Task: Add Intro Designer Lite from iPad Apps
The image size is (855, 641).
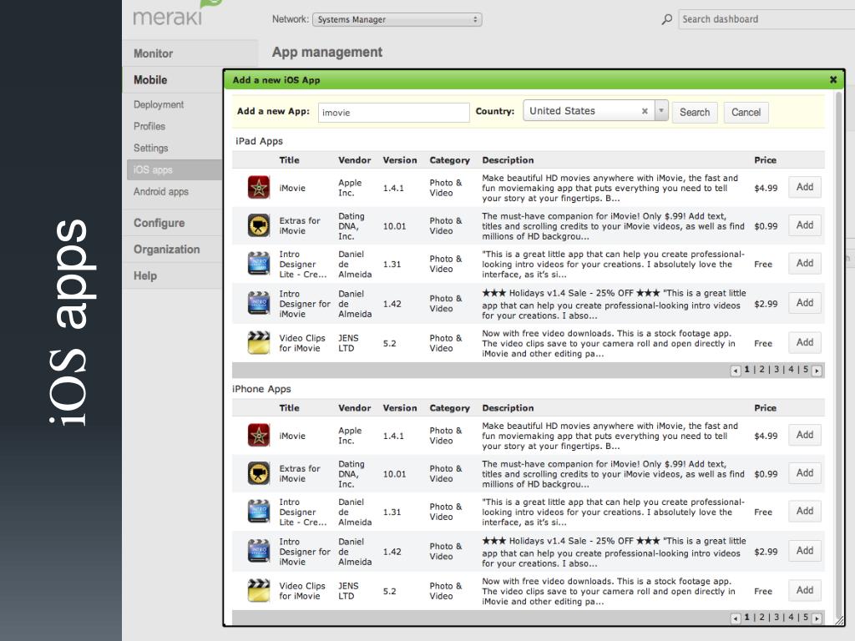Action: [x=805, y=263]
